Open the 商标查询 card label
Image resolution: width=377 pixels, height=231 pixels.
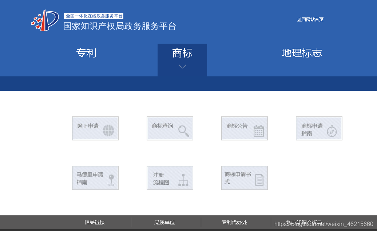162,126
